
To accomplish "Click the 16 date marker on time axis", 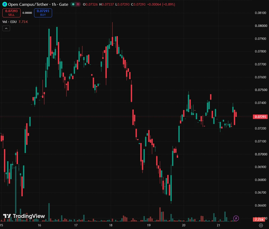I will [x=39, y=225].
